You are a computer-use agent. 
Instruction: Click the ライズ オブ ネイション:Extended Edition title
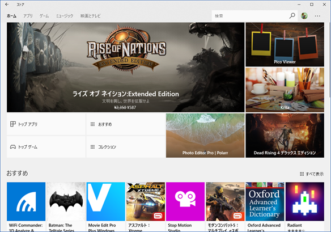[x=126, y=94]
